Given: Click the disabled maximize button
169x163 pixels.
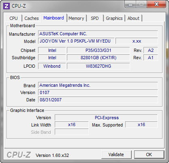Looking at the screenshot, I should 141,4.
